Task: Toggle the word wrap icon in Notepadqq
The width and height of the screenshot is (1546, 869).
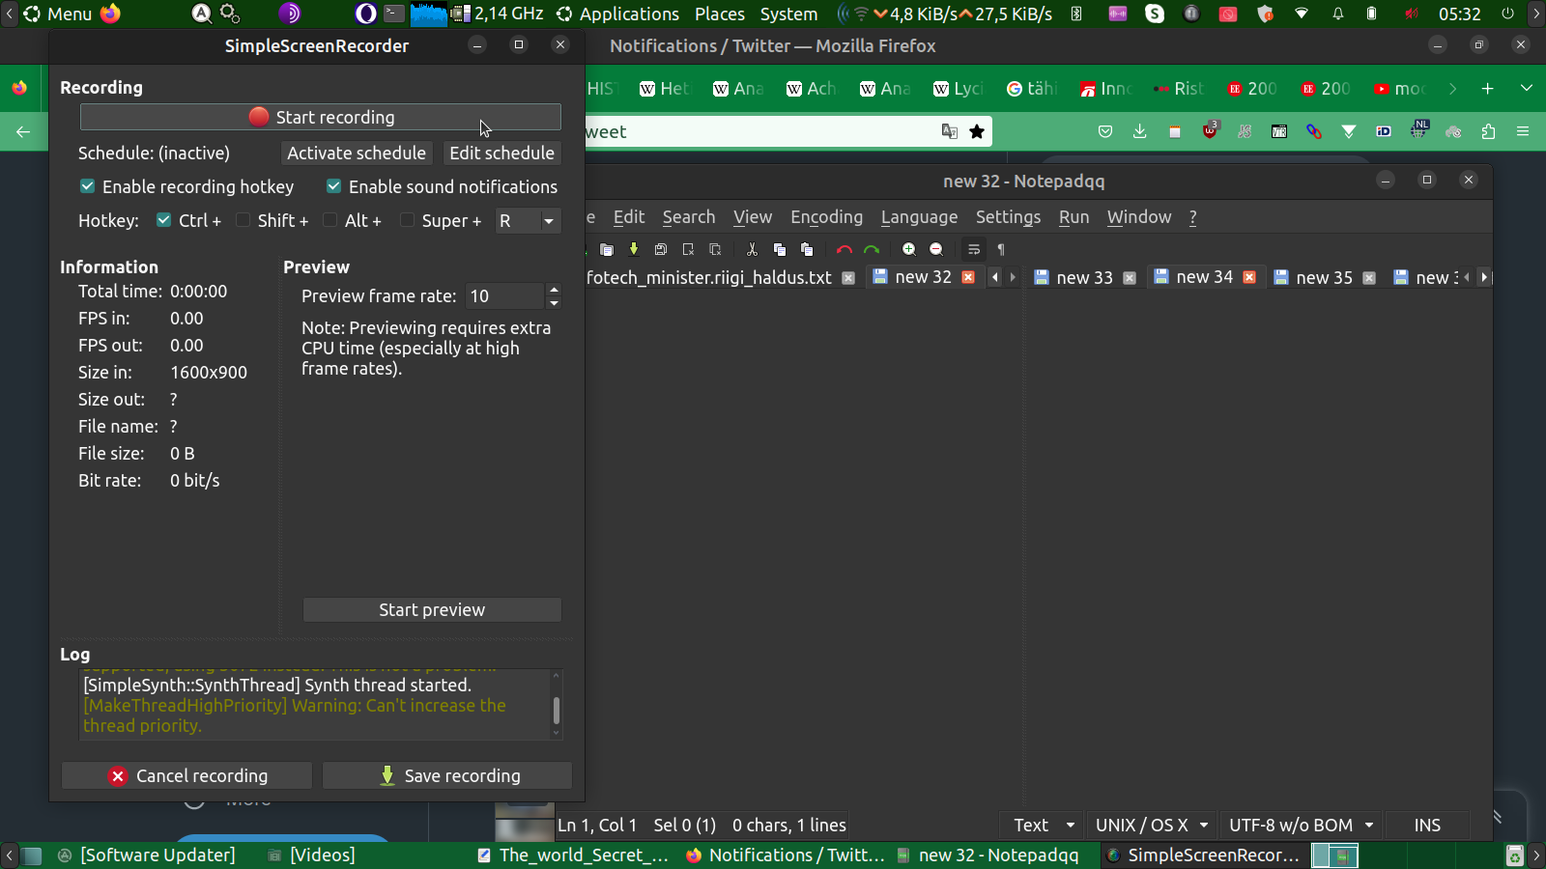Action: (974, 249)
